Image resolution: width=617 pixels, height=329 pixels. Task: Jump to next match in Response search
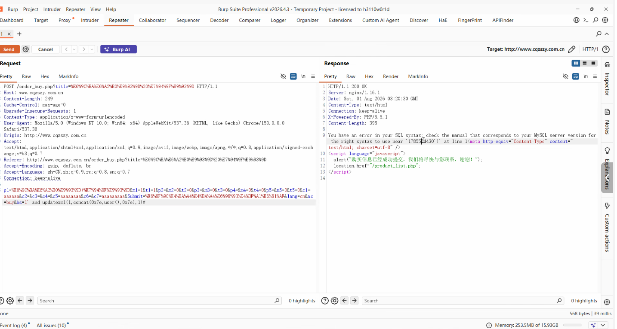(354, 301)
